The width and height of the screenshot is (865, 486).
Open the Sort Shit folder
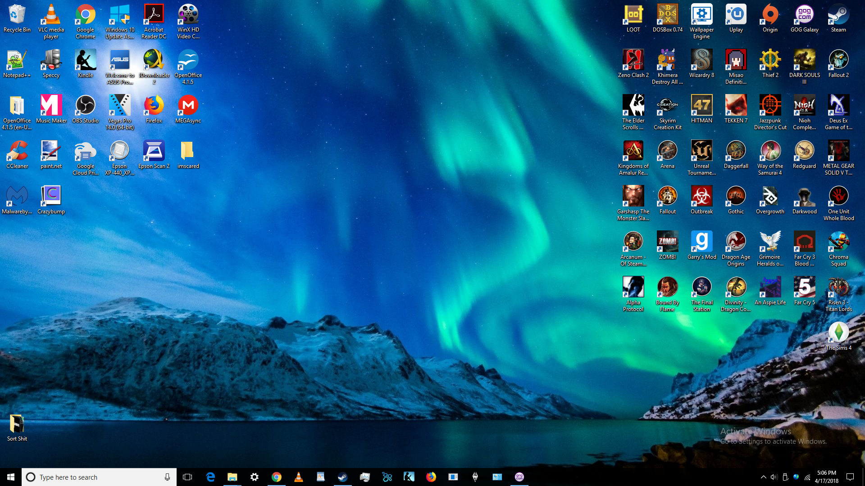coord(17,428)
